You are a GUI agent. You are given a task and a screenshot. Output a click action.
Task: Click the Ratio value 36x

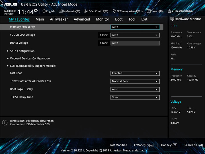pyautogui.click(x=173, y=58)
